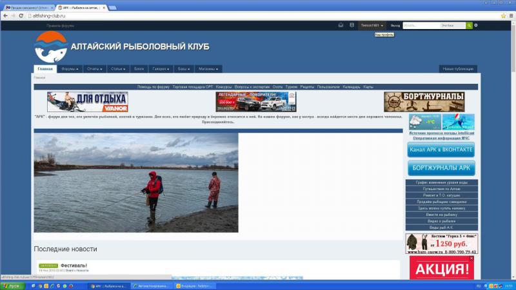516x290 pixels.
Task: Open the Календарь link
Action: (x=352, y=87)
